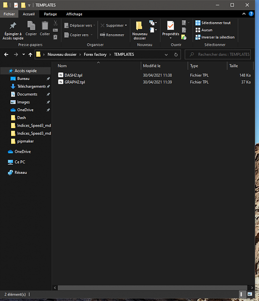
Task: Expand the address bar history dropdown
Action: tap(166, 55)
